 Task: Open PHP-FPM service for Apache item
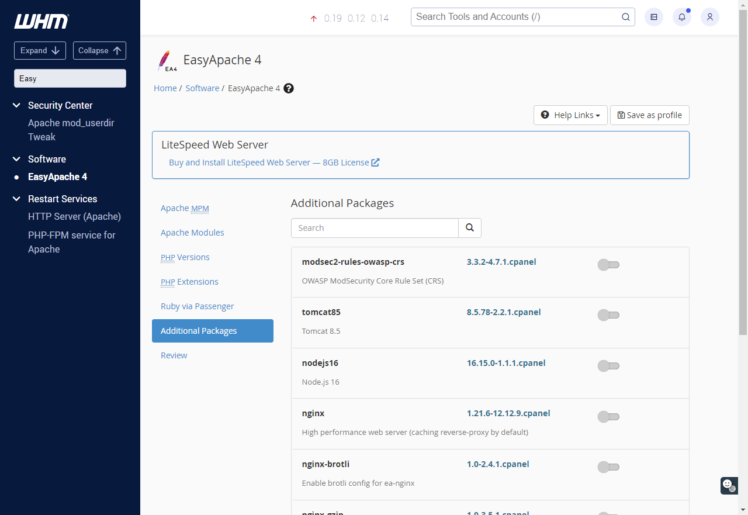72,242
